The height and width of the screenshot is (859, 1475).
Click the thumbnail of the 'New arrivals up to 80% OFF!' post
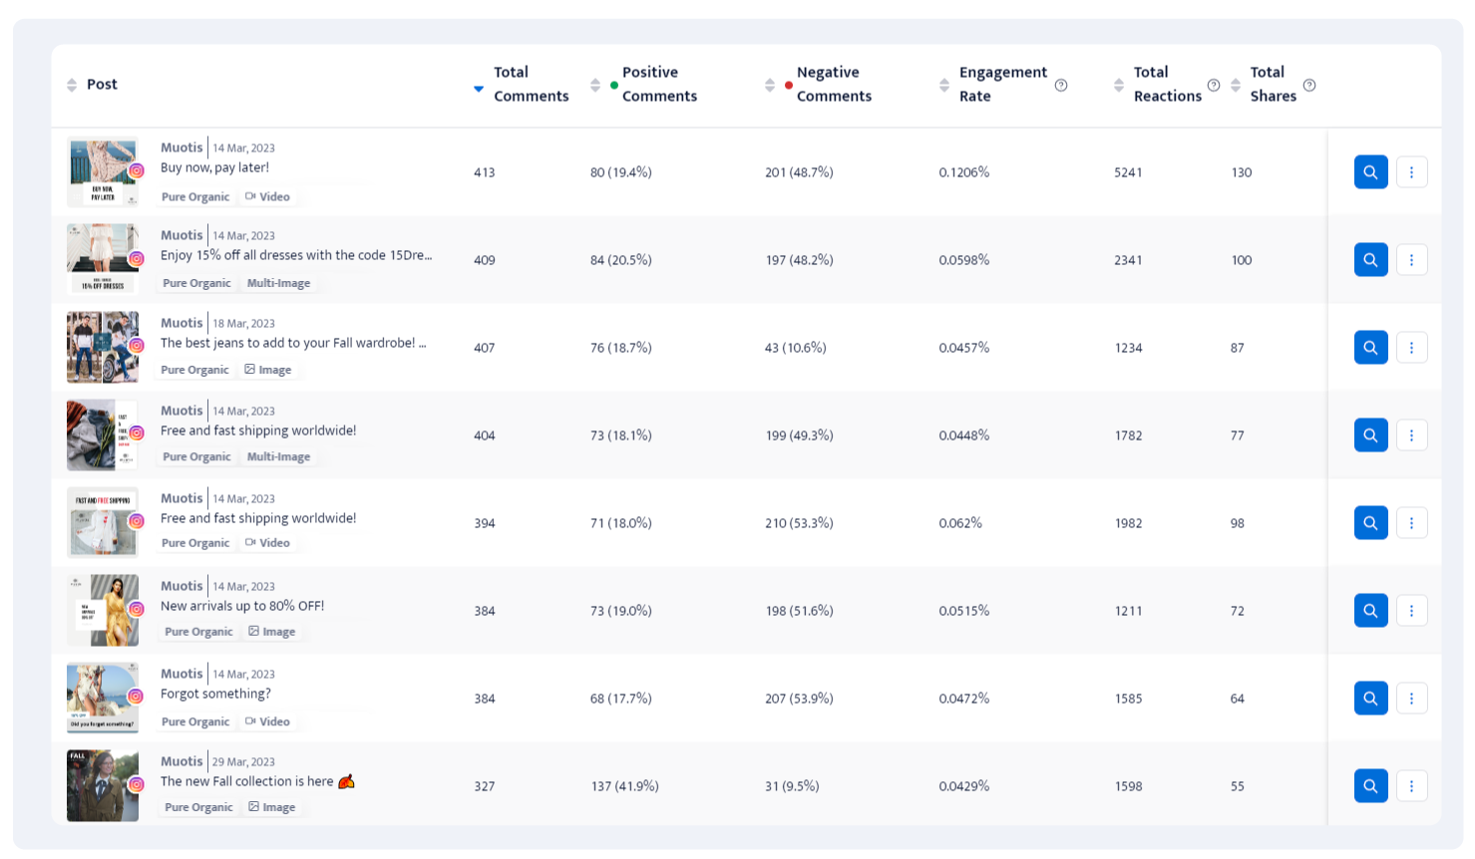103,610
